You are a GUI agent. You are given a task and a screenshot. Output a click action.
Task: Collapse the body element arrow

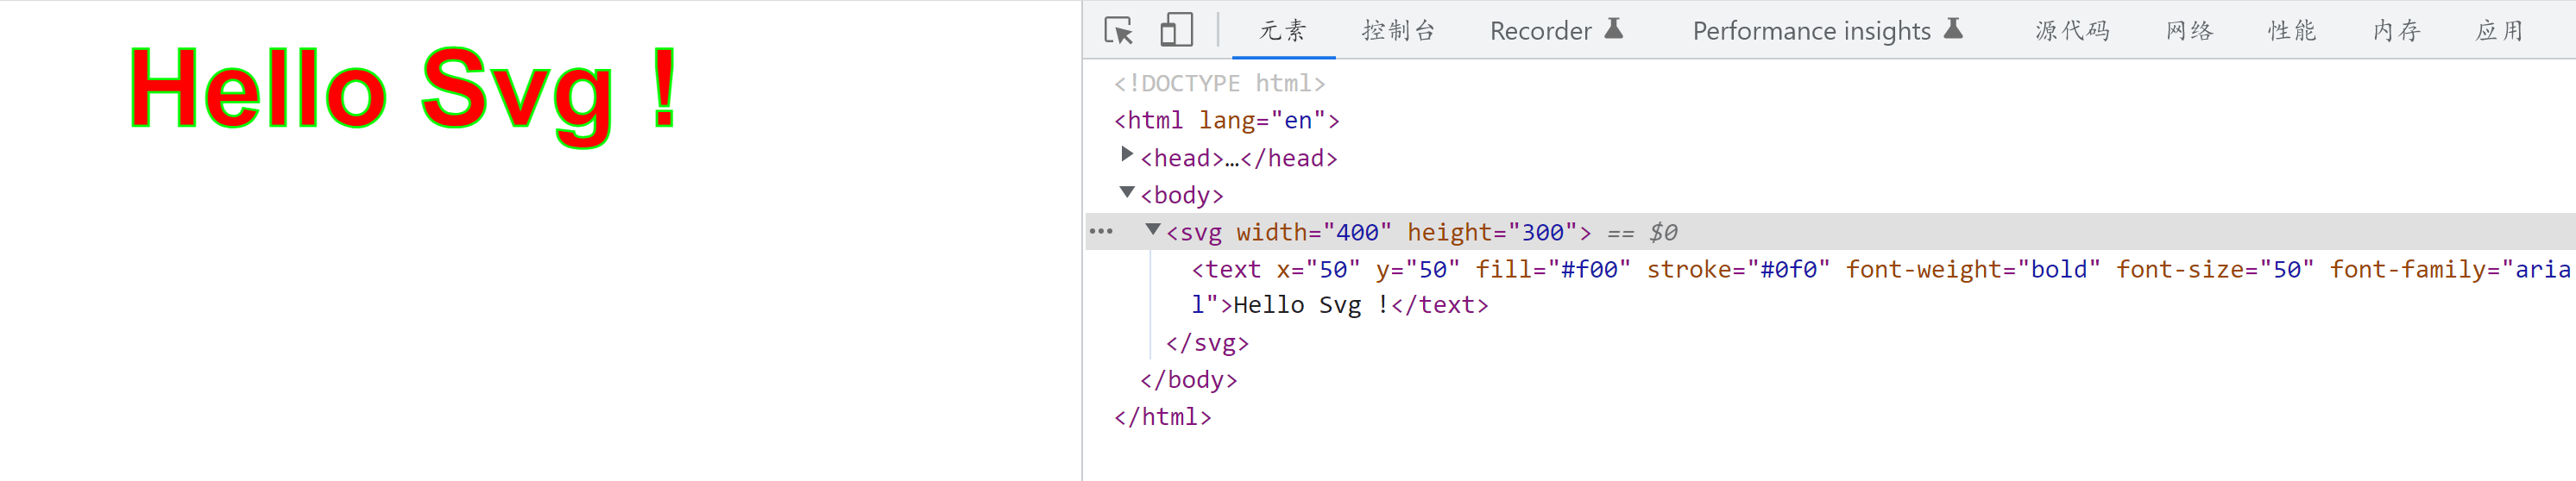pyautogui.click(x=1127, y=191)
